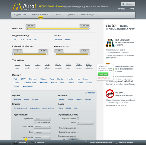Open the Сравнение panel in the bottom bar

coord(36,143)
